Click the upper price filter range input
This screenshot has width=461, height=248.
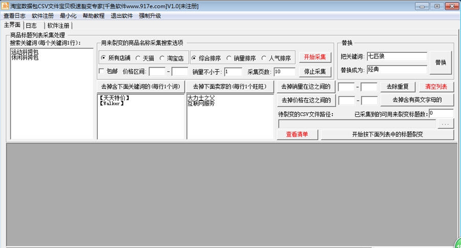pyautogui.click(x=369, y=100)
